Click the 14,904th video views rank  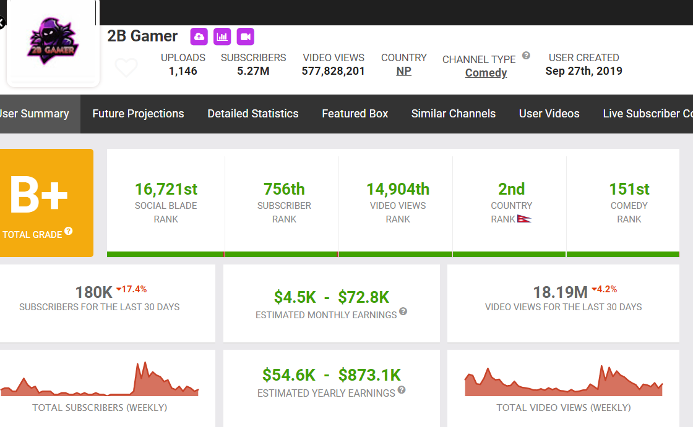point(398,189)
